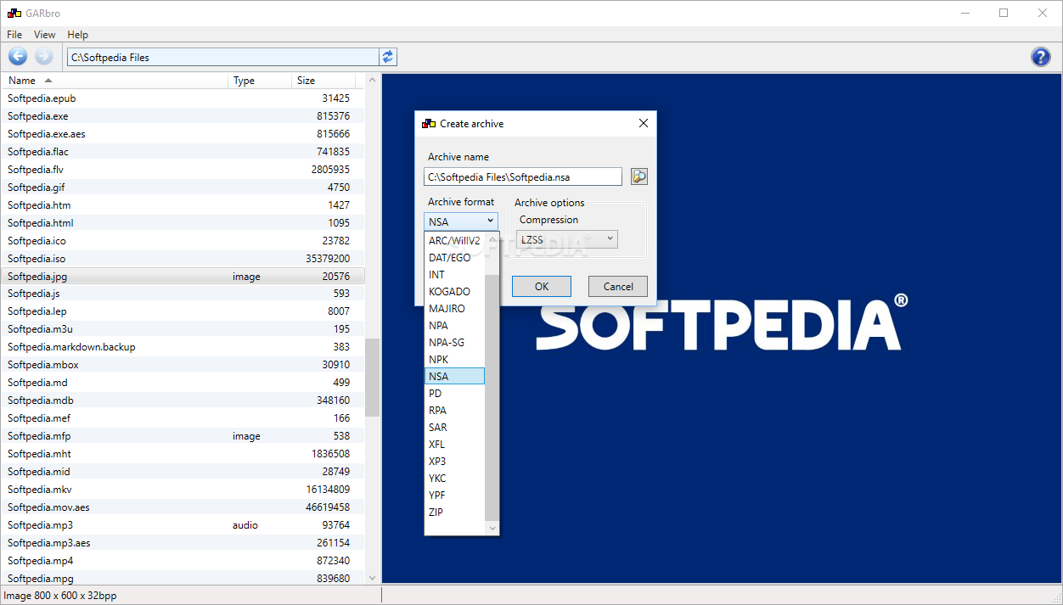Confirm the dialog with OK
Image resolution: width=1063 pixels, height=605 pixels.
(x=542, y=286)
